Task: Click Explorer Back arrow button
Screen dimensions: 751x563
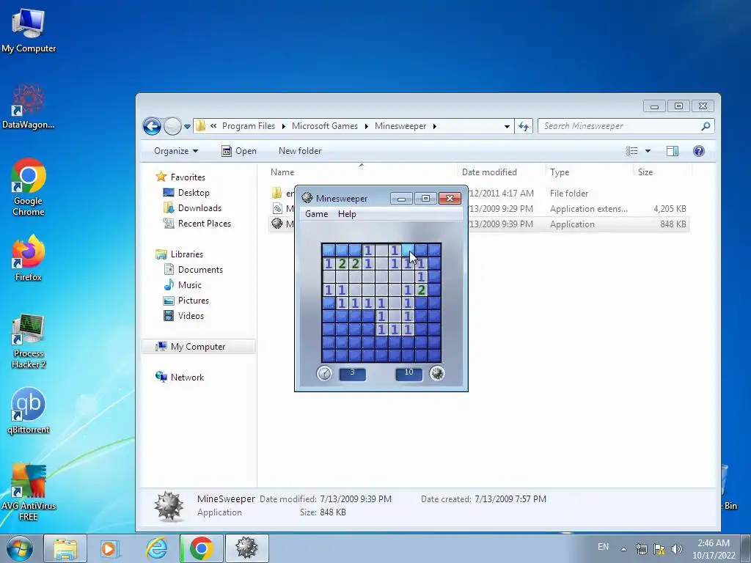Action: [152, 126]
